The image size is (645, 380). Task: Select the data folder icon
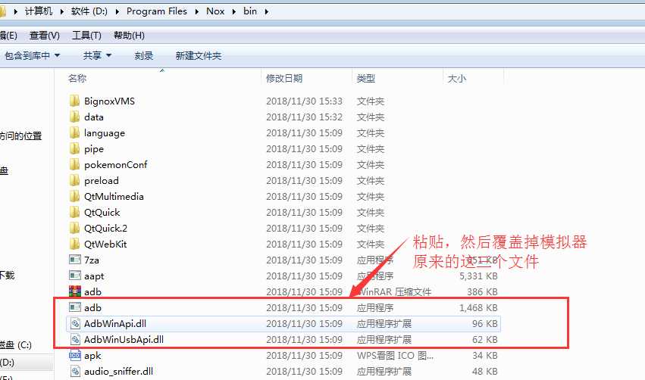pyautogui.click(x=74, y=117)
